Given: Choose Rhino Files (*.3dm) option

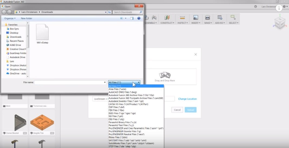Looking at the screenshot, I should pyautogui.click(x=136, y=137).
